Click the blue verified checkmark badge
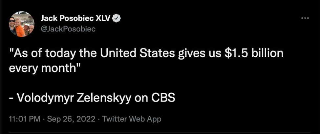 pyautogui.click(x=117, y=19)
